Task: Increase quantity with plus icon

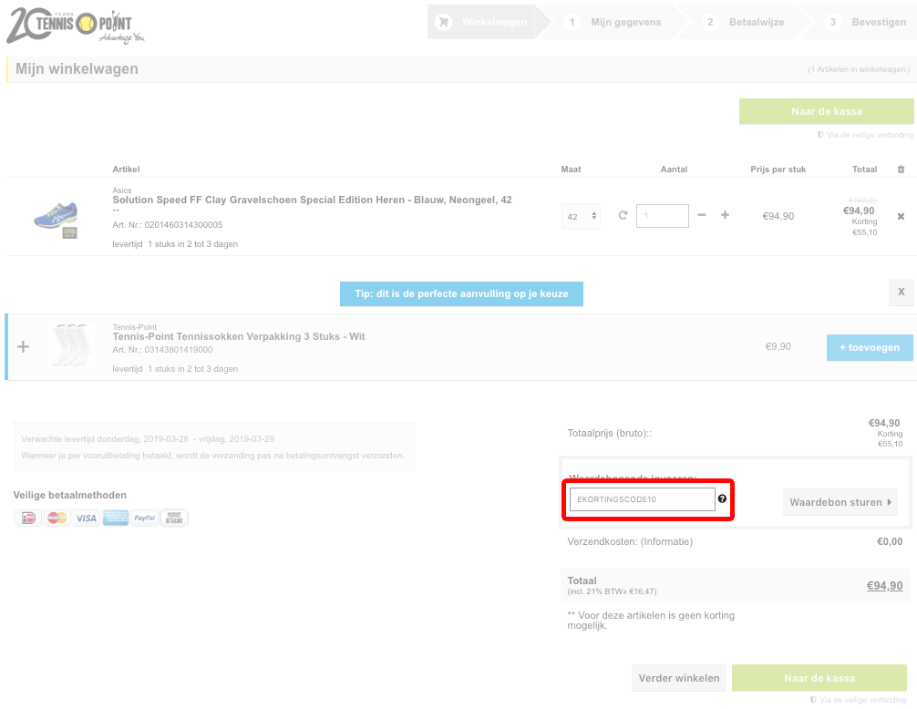Action: coord(725,215)
